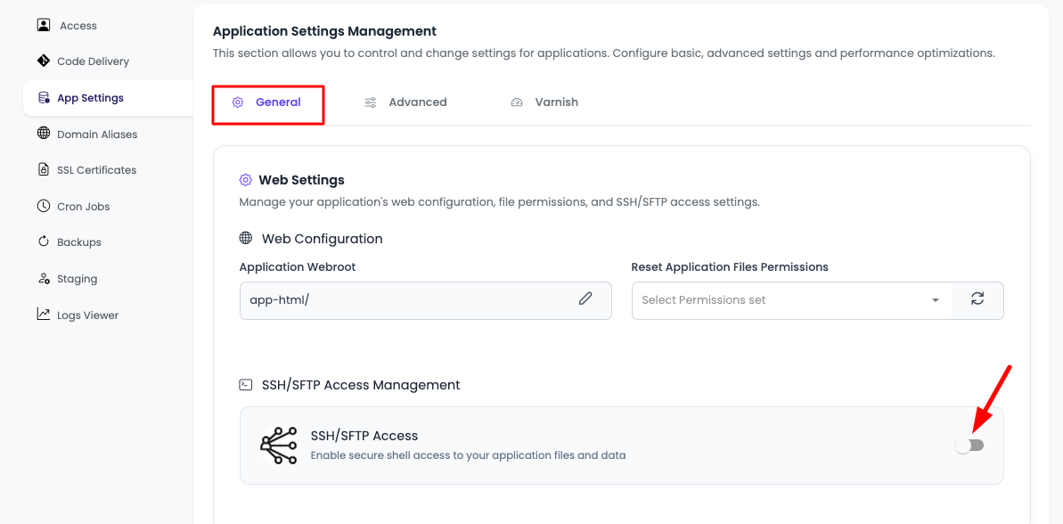Select the Cron Jobs clock icon
Screen dimensions: 1063x524
[x=43, y=206]
